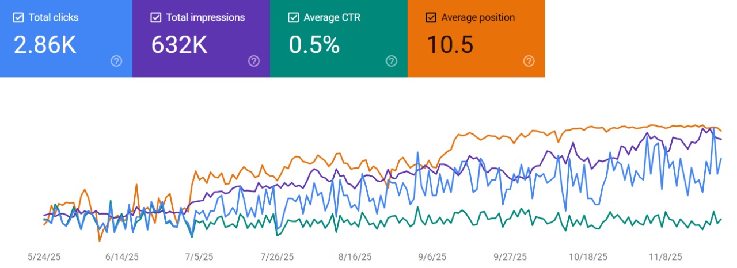Click the Total impressions label text
737x268 pixels.
point(205,17)
